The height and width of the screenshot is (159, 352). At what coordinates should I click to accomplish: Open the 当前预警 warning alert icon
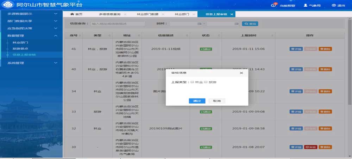pyautogui.click(x=275, y=5)
